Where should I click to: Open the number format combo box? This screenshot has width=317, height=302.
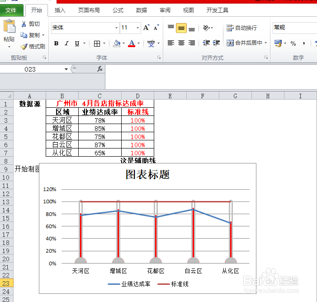(x=295, y=28)
